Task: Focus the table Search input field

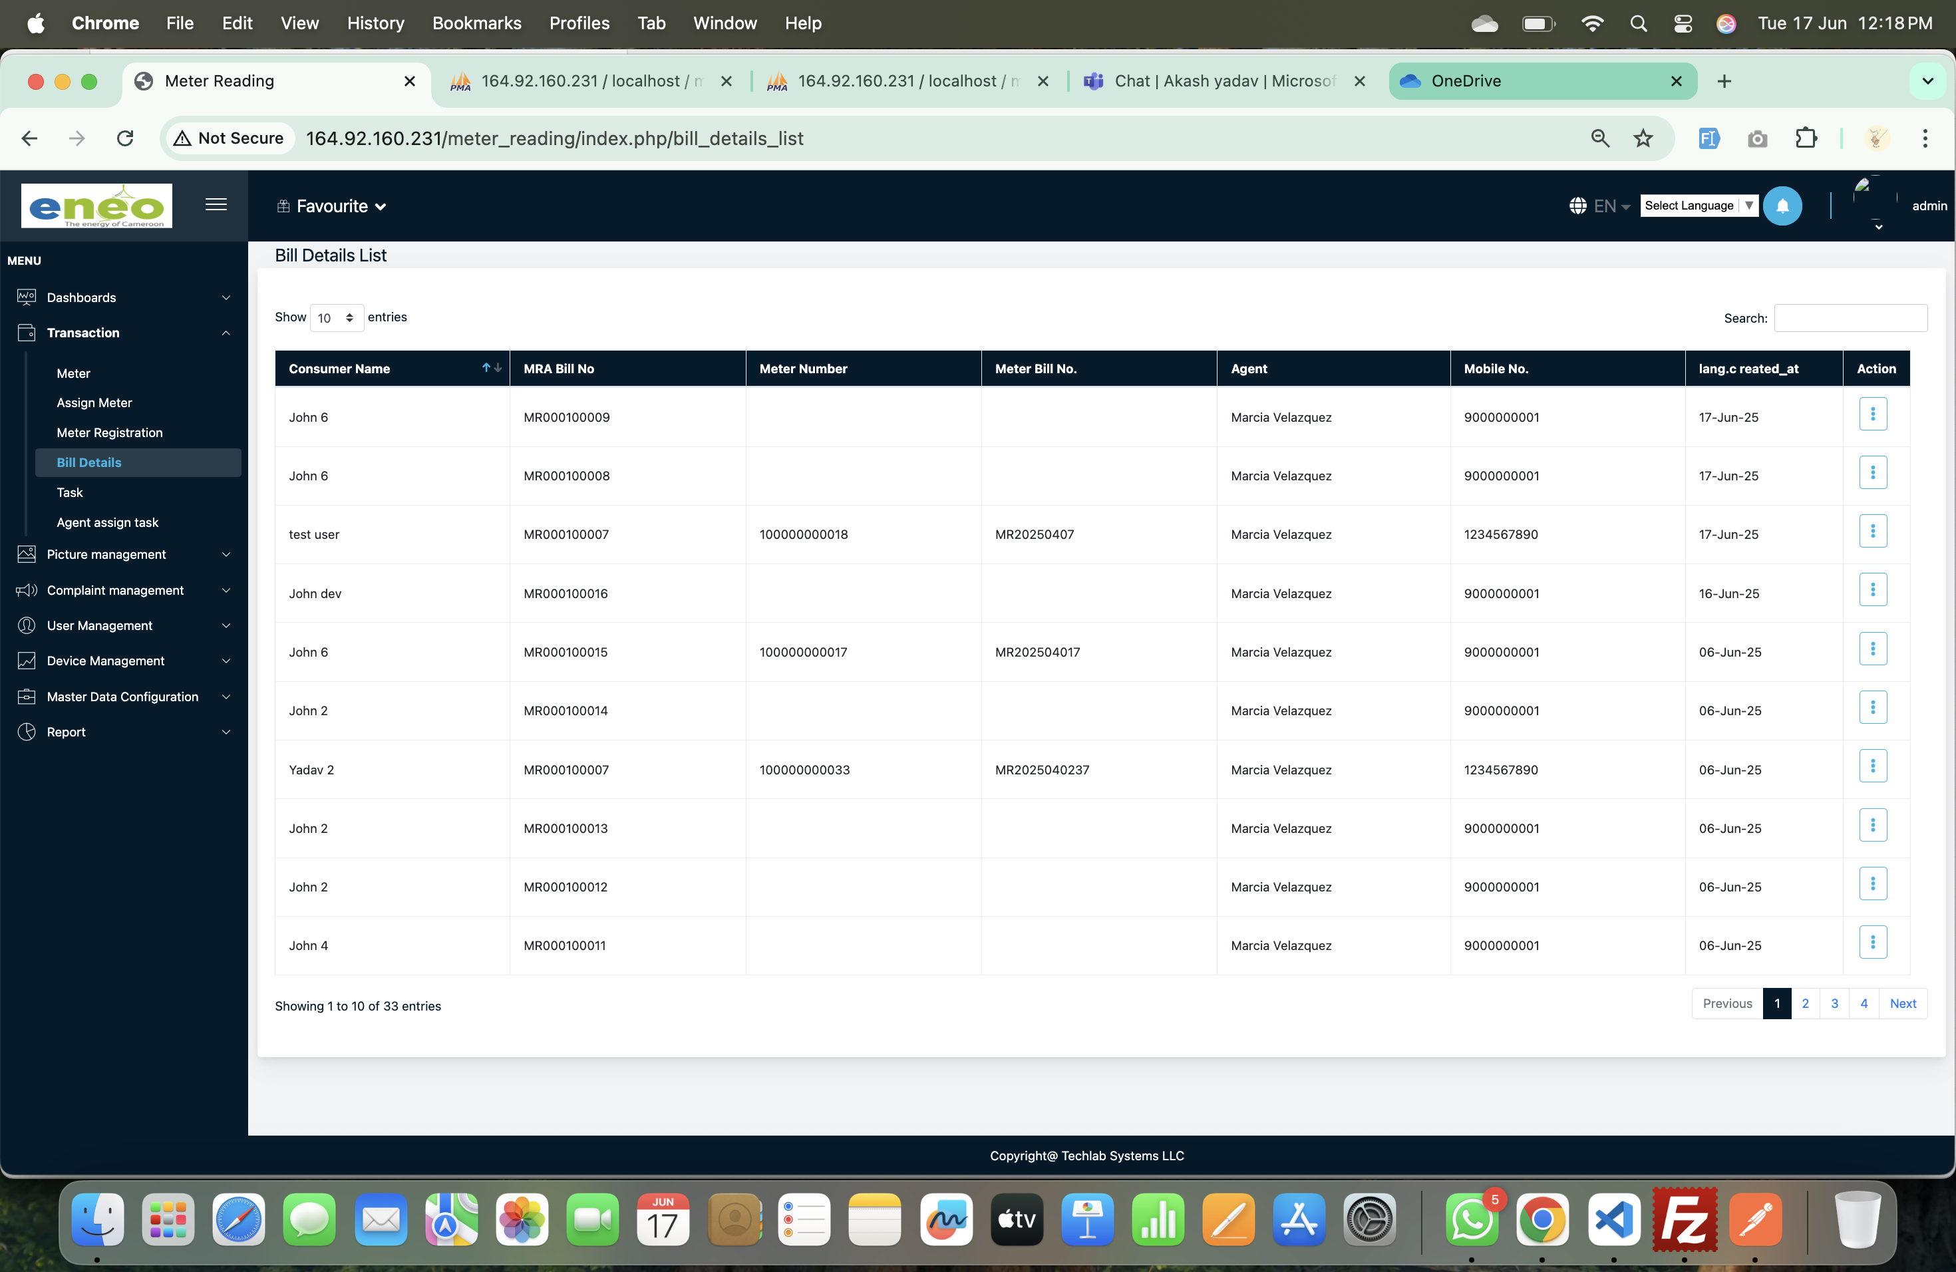Action: pos(1850,318)
